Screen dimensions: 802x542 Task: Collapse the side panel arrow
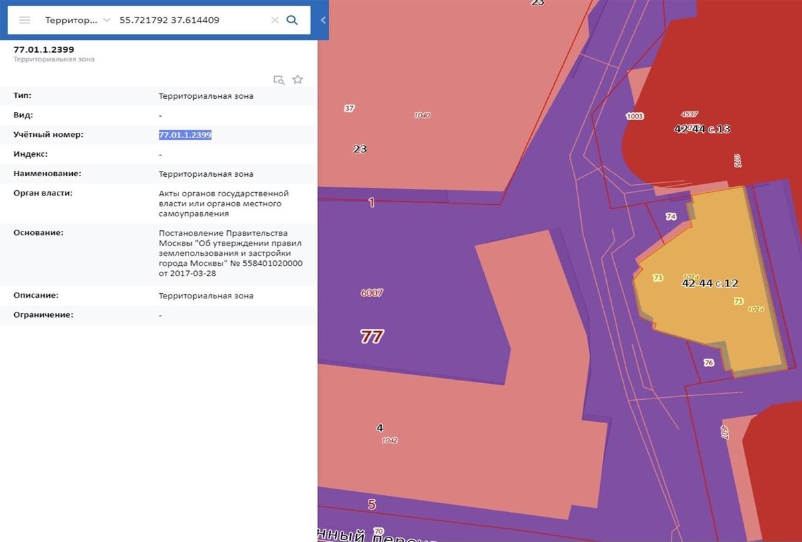click(x=323, y=20)
